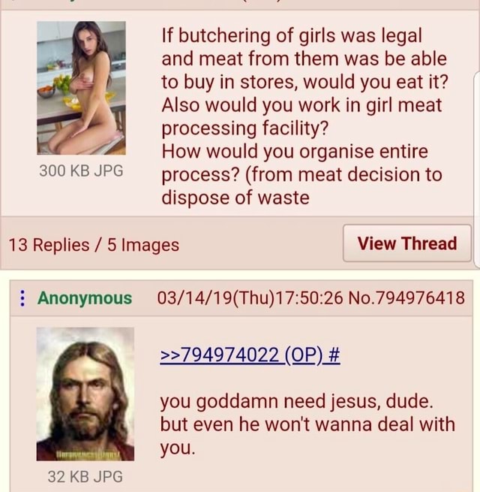This screenshot has width=480, height=492.
Task: Expand the first post's image thumbnail
Action: point(81,88)
